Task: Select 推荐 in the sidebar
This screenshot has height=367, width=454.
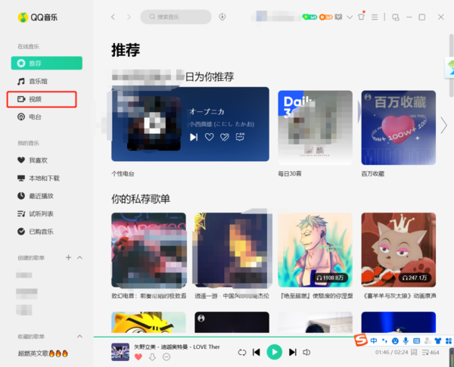Action: 47,63
